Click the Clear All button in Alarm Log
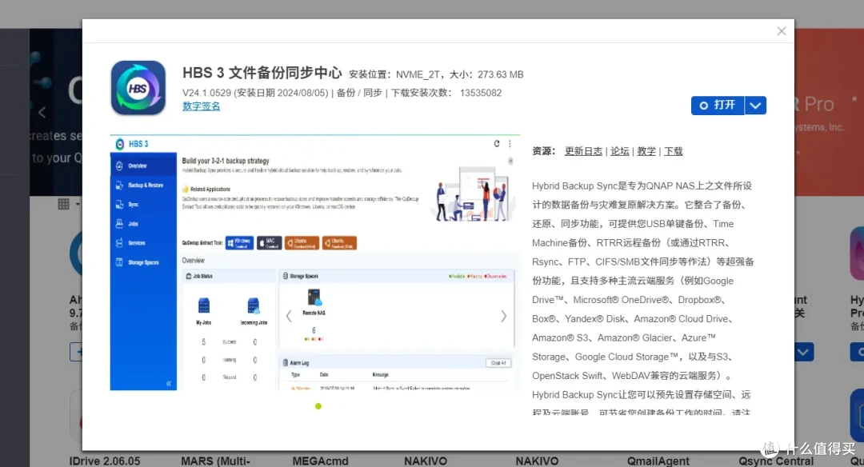 point(498,363)
